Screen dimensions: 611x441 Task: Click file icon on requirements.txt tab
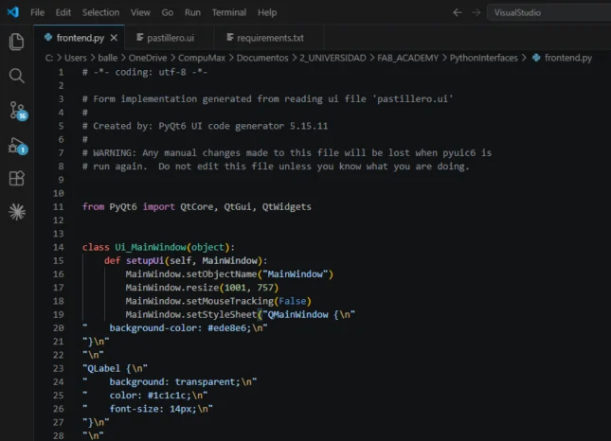tap(230, 37)
